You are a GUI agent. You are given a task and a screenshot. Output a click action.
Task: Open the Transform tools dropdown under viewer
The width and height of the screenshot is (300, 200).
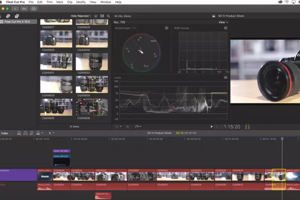pyautogui.click(x=118, y=127)
